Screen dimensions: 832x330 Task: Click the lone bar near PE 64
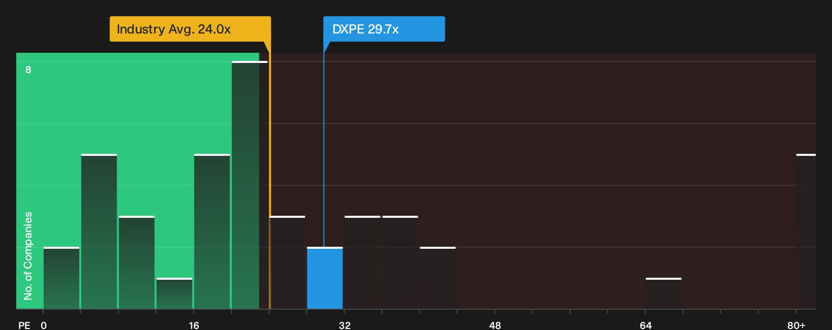(x=664, y=293)
